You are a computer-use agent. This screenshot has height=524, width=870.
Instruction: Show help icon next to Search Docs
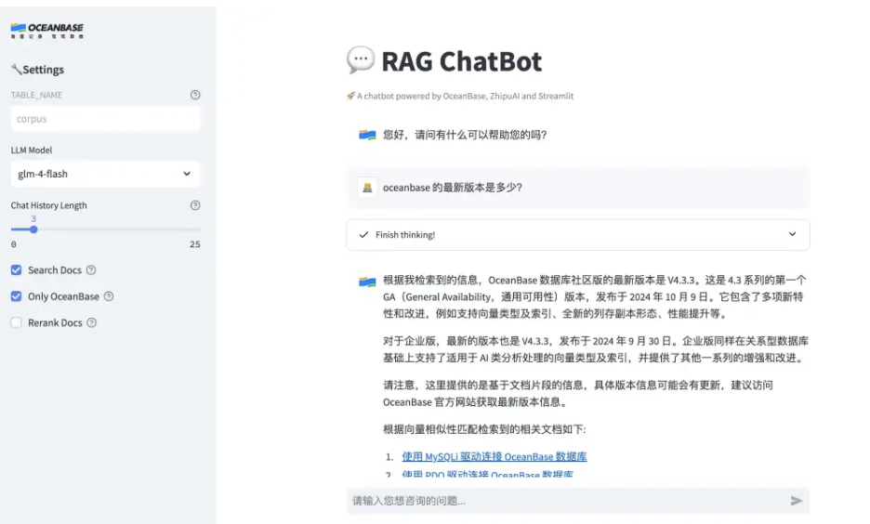point(91,270)
